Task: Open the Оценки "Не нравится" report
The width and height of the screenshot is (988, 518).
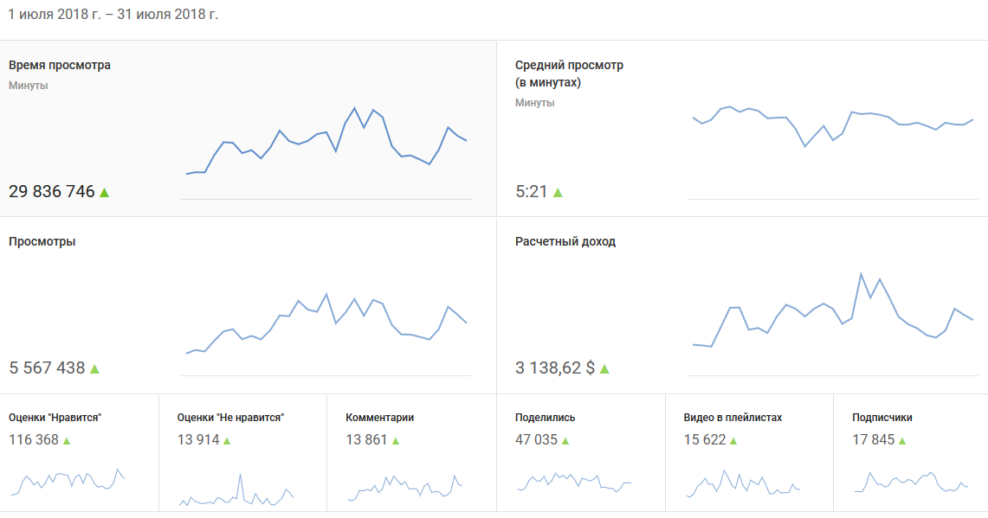Action: pos(230,417)
